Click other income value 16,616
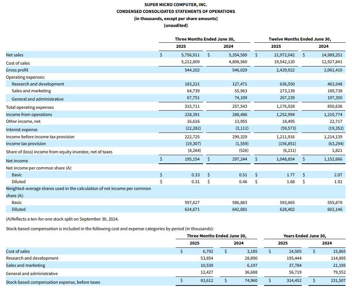This screenshot has width=352, height=288. click(x=193, y=121)
